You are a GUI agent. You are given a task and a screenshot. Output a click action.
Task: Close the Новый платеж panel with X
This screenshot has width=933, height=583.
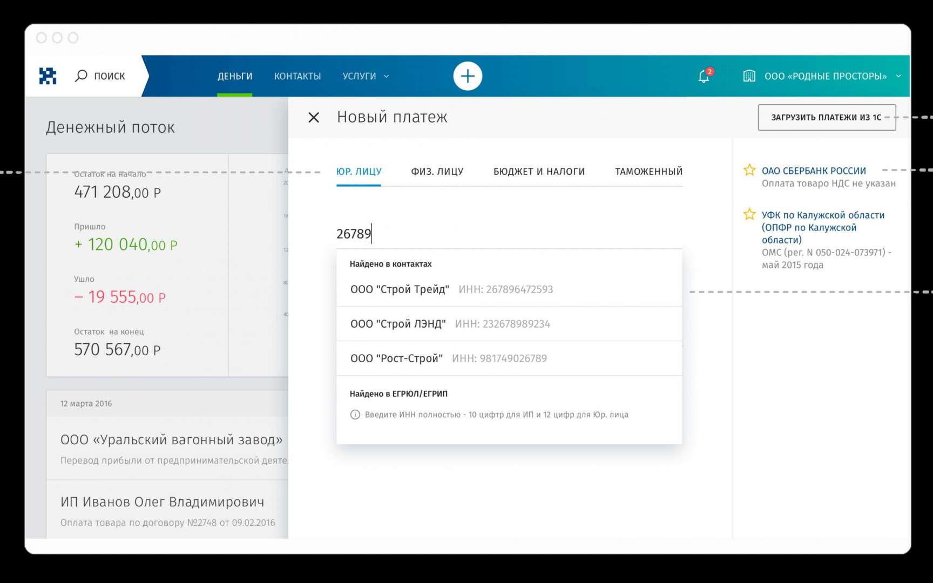(314, 117)
